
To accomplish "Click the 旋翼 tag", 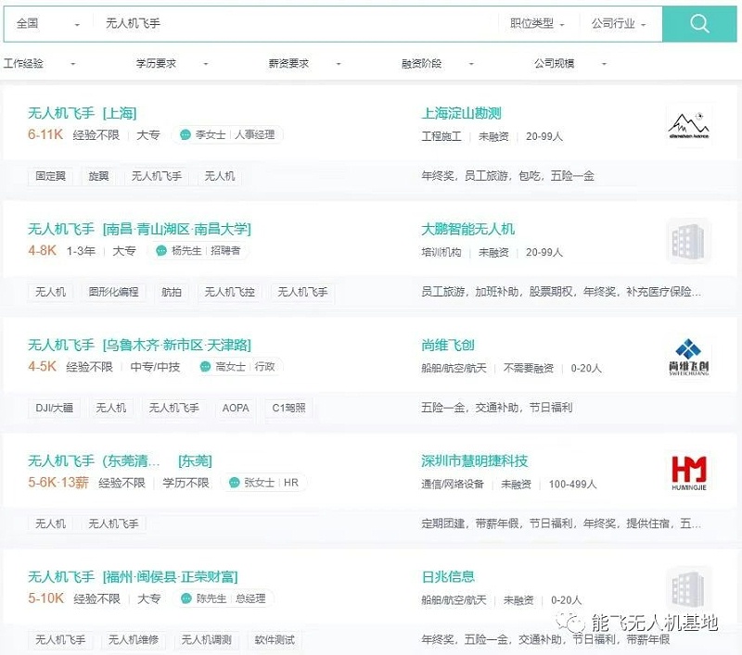I will [98, 176].
